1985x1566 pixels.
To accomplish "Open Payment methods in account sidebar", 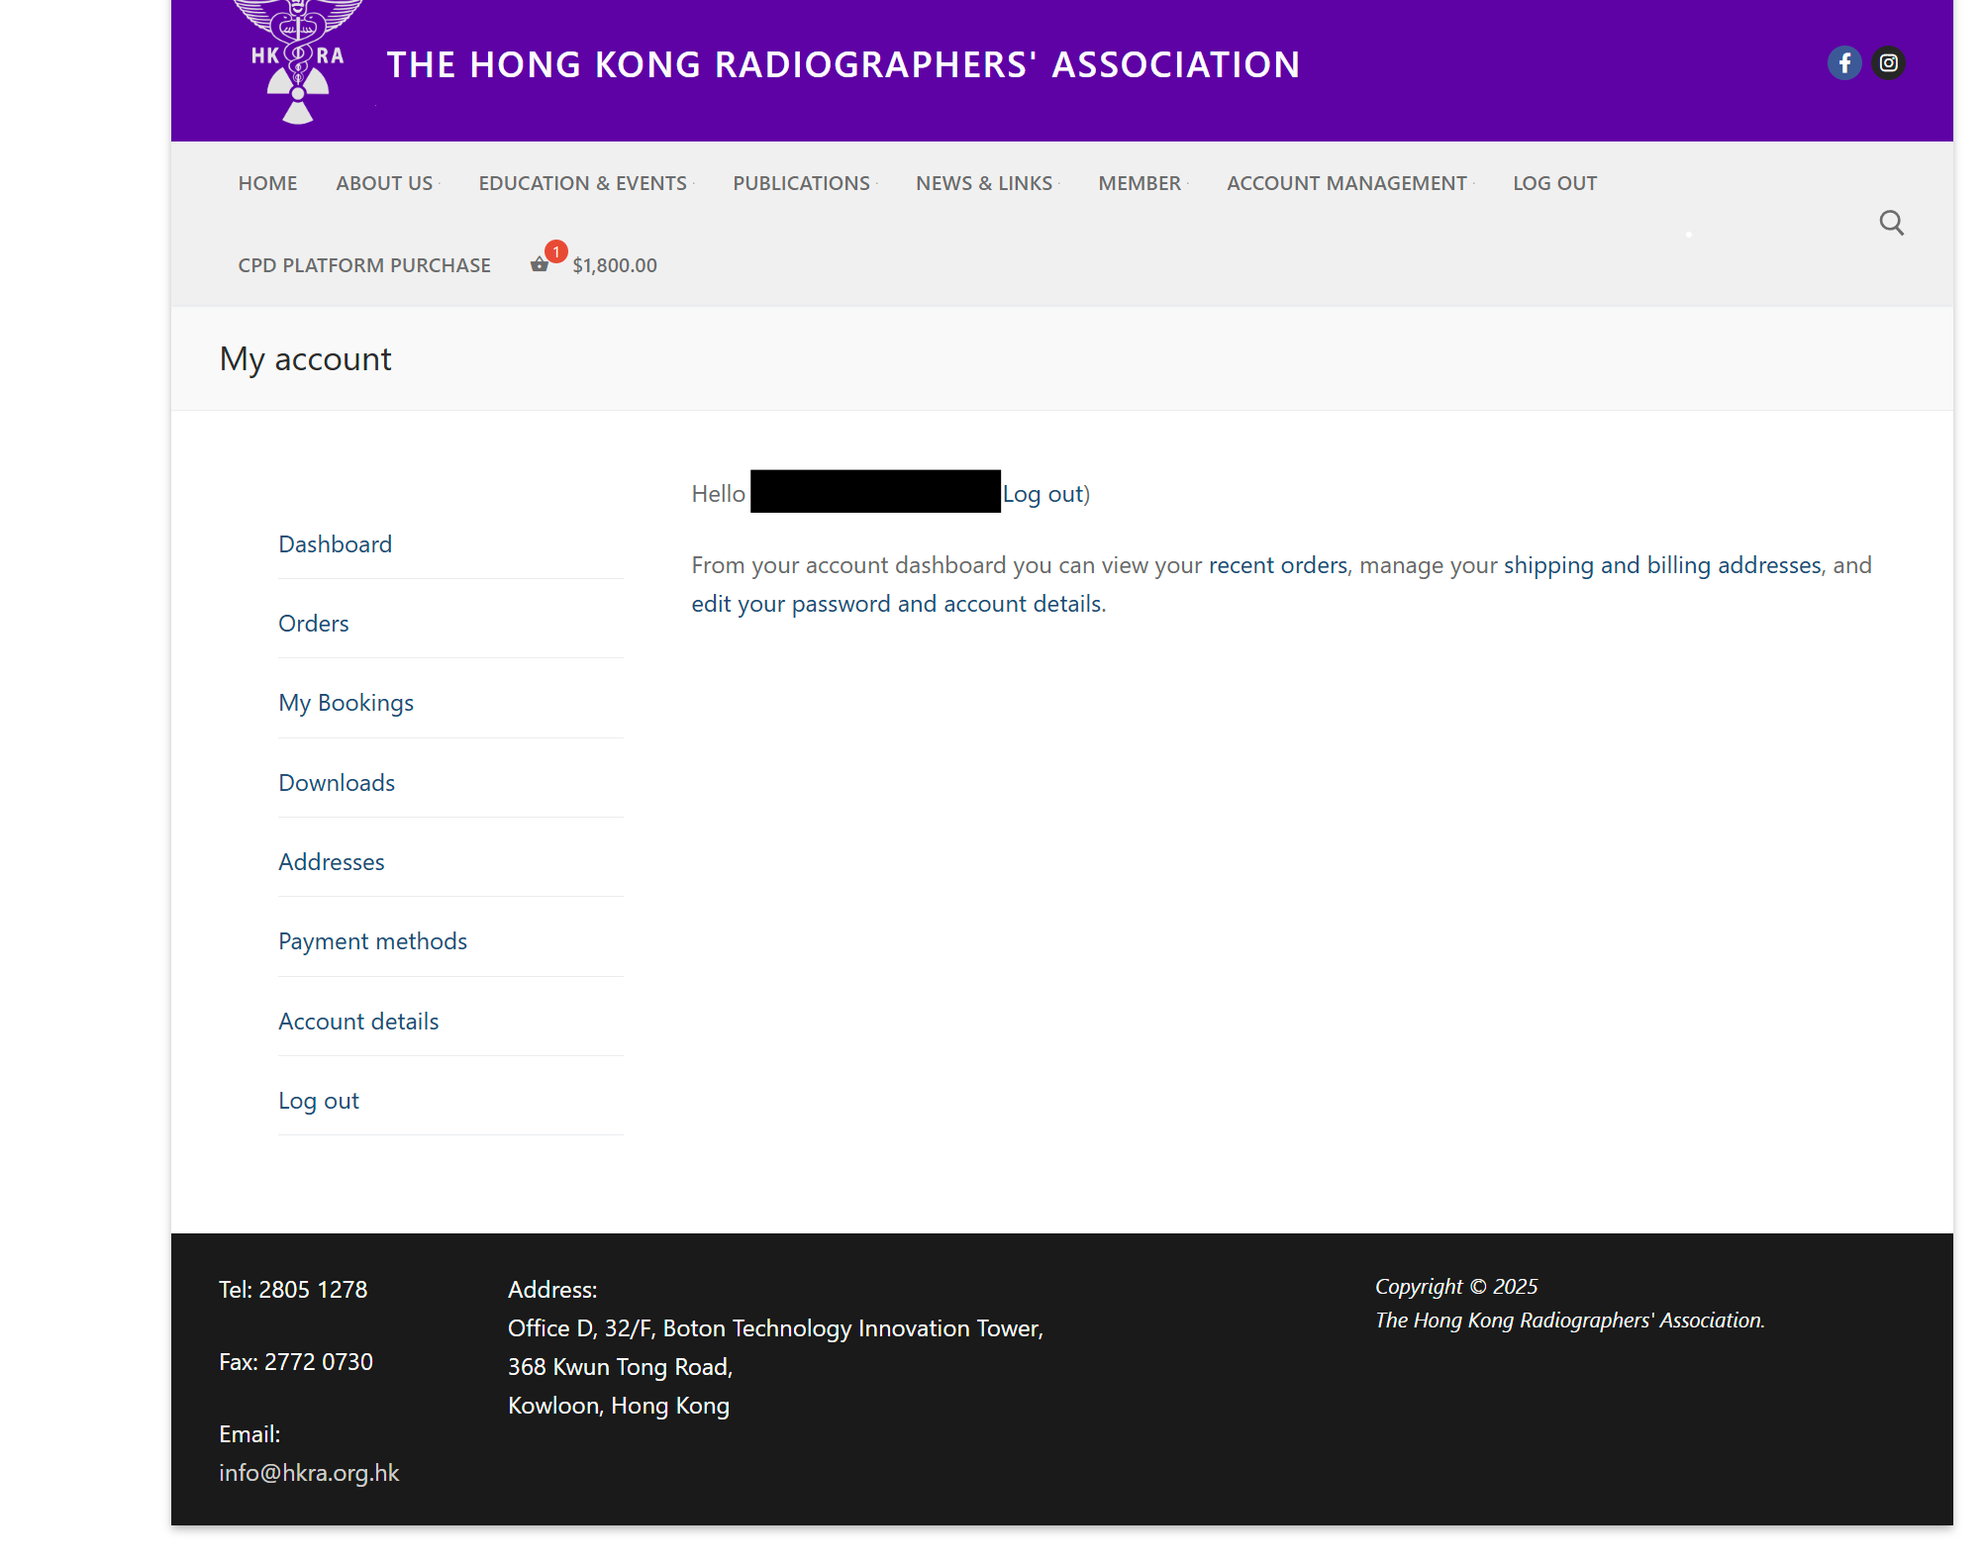I will click(x=372, y=940).
